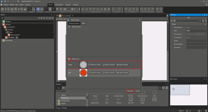This screenshot has width=208, height=112.
Task: Add project media with top plus icon
Action: 69,27
